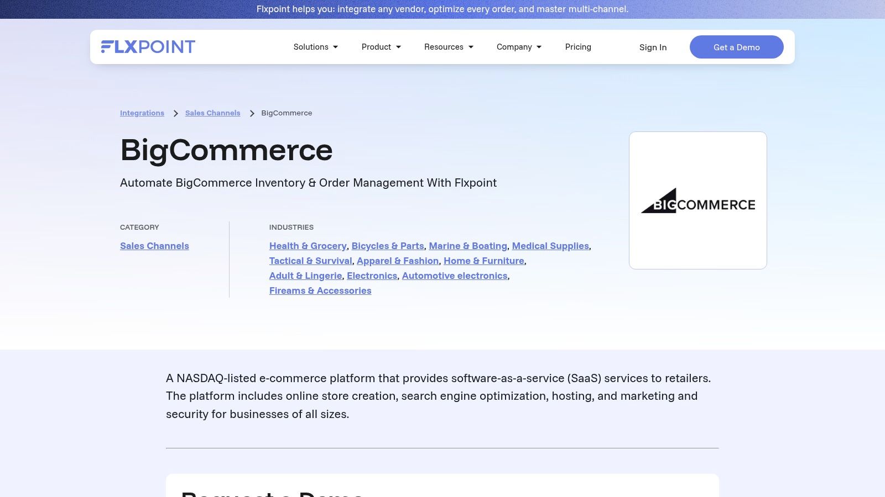This screenshot has height=497, width=885.
Task: Click the Apparel & Fashion link
Action: 397,261
